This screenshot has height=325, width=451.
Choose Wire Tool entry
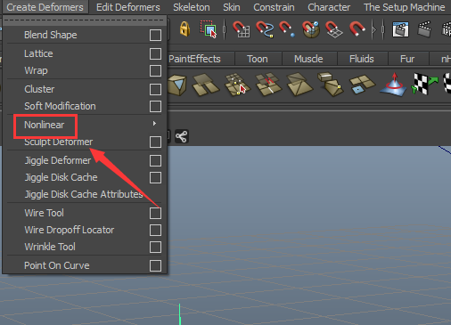[x=44, y=213]
